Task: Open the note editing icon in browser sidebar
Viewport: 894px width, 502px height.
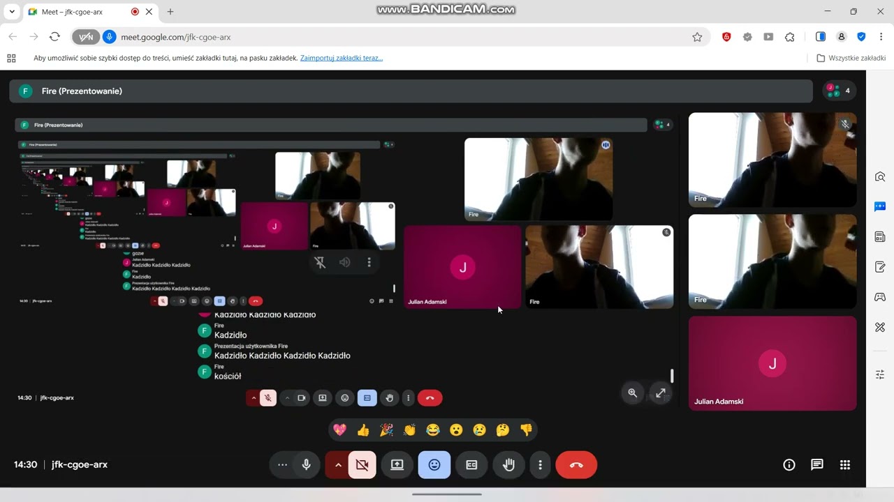Action: 880,267
